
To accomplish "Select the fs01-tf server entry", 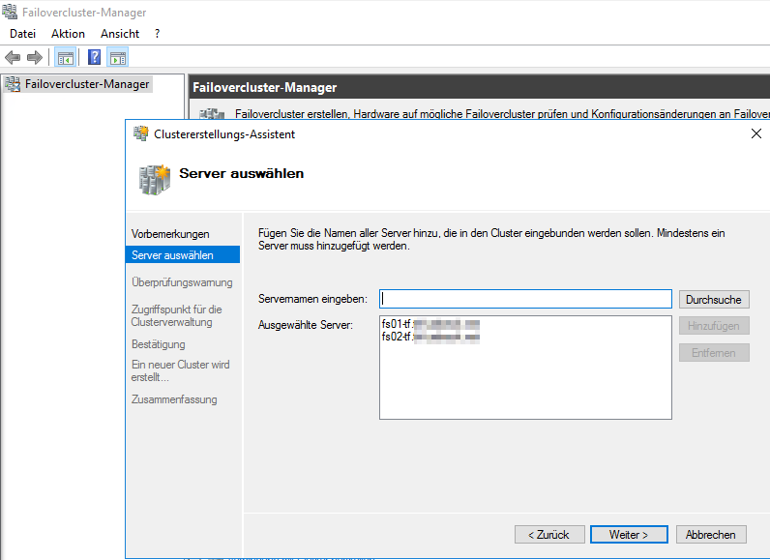I will (x=430, y=324).
